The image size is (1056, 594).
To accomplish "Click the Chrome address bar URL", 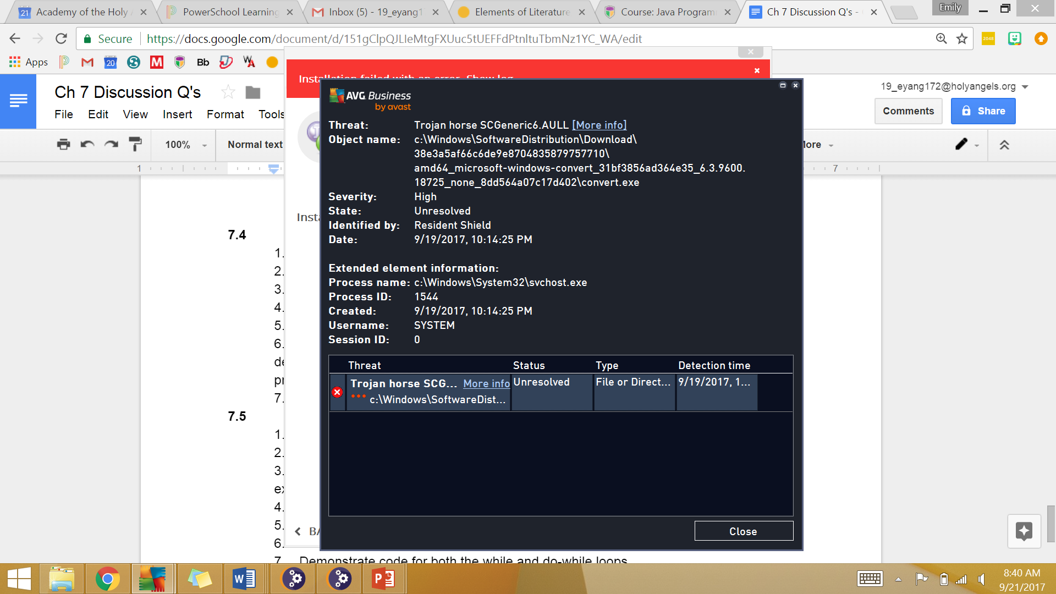I will click(x=394, y=39).
